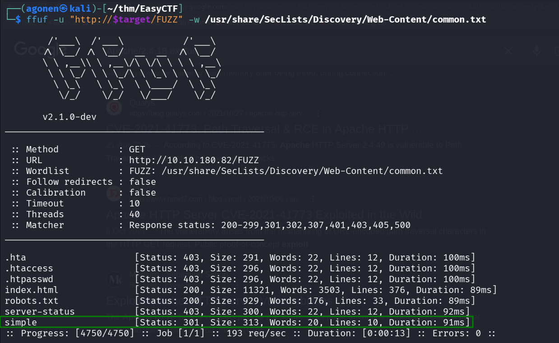Click the Medium result favicon
The height and width of the screenshot is (343, 559).
pyautogui.click(x=115, y=279)
